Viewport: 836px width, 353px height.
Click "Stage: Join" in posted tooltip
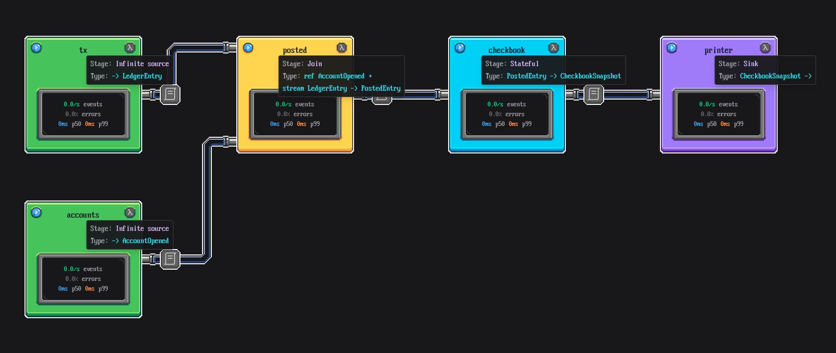302,64
